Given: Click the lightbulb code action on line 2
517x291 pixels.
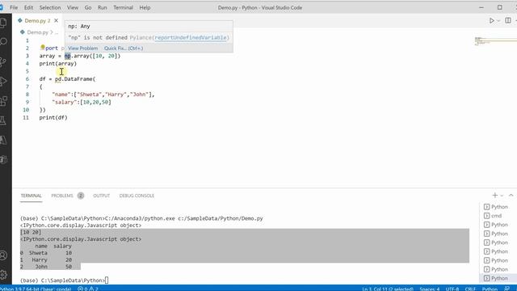Looking at the screenshot, I should point(43,48).
